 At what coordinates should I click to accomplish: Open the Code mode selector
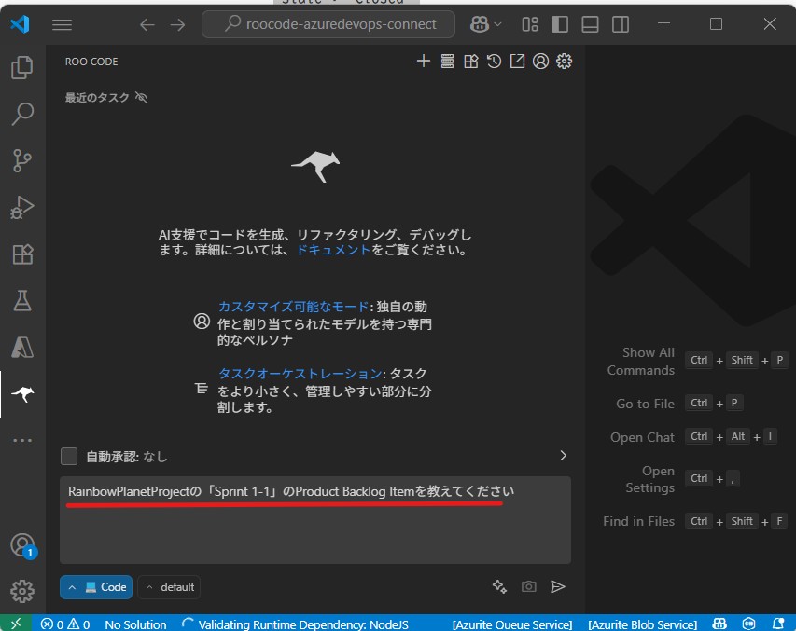coord(96,587)
